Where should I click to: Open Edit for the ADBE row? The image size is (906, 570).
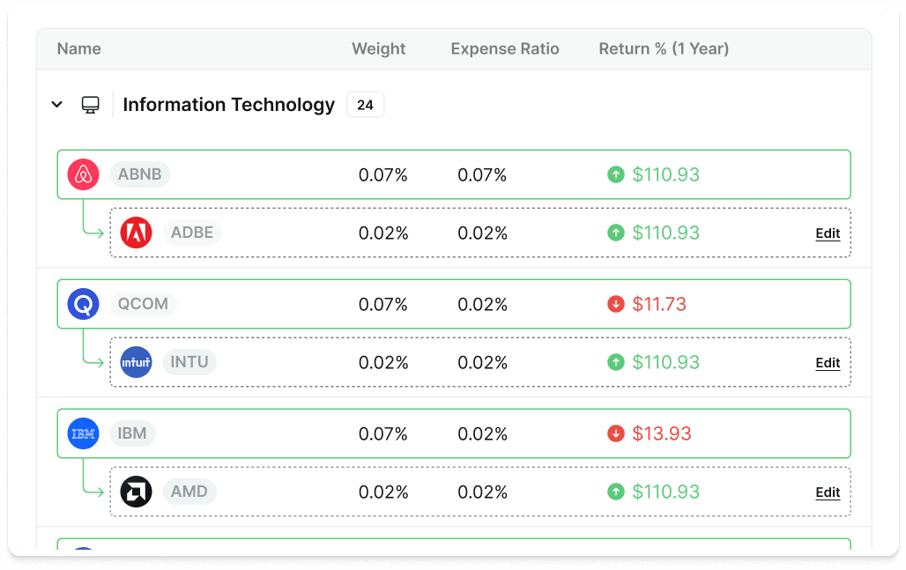pos(828,233)
